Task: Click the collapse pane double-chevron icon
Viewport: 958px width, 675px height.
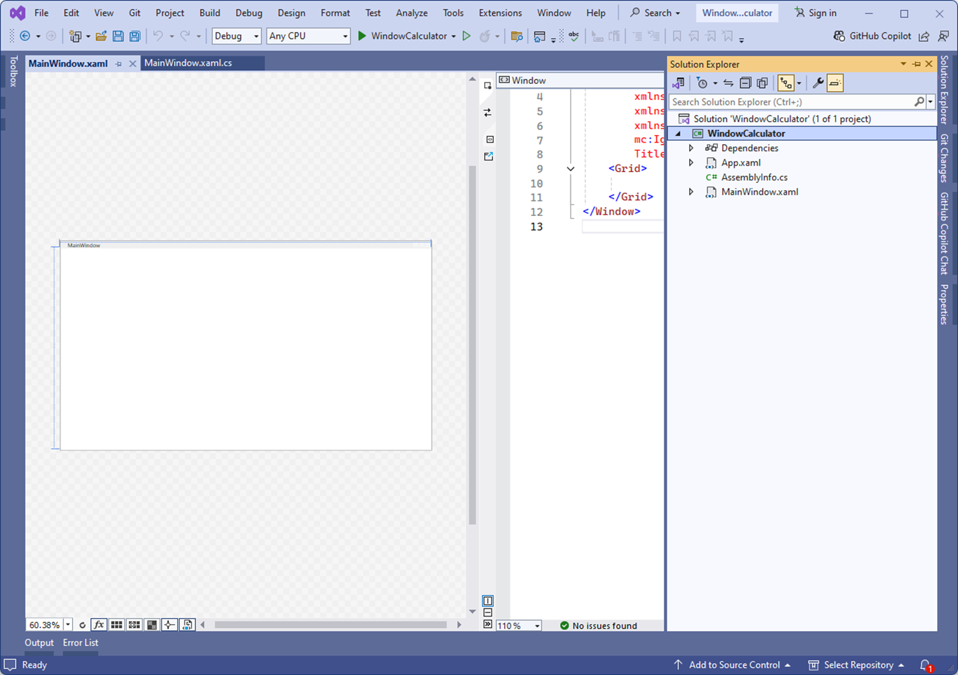Action: pos(488,625)
